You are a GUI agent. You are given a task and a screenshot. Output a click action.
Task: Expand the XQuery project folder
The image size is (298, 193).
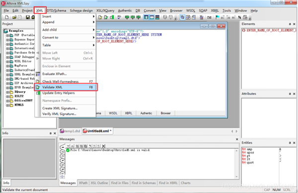tap(7, 92)
